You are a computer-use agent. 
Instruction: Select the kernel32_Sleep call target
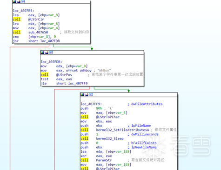tap(110, 138)
